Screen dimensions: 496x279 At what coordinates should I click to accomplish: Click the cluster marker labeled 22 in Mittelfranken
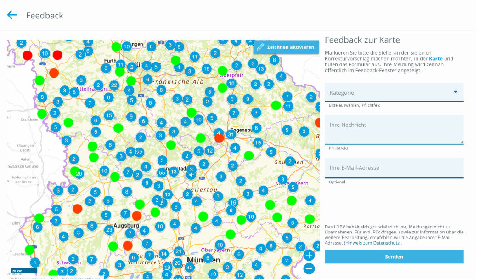click(113, 85)
